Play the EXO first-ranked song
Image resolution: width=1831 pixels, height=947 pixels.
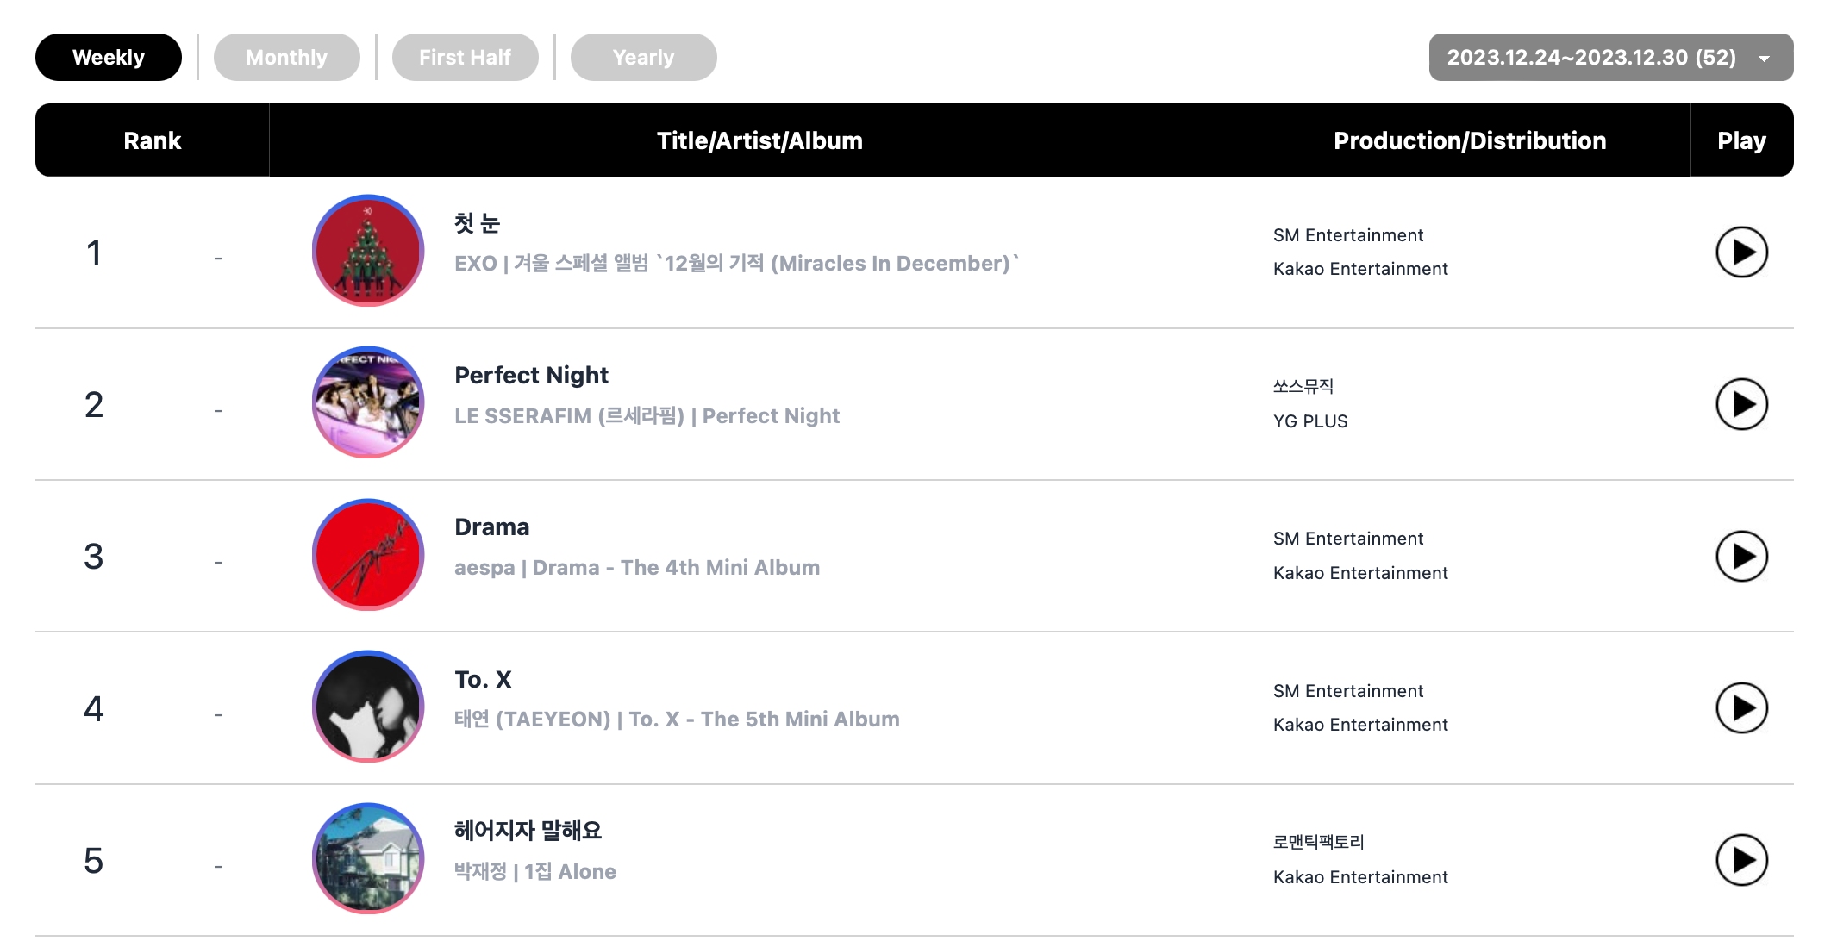coord(1740,252)
